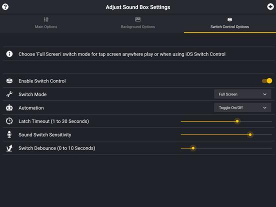Screen dimensions: 276x207
Task: Select the Switch Control Options tab
Action: coord(229,23)
